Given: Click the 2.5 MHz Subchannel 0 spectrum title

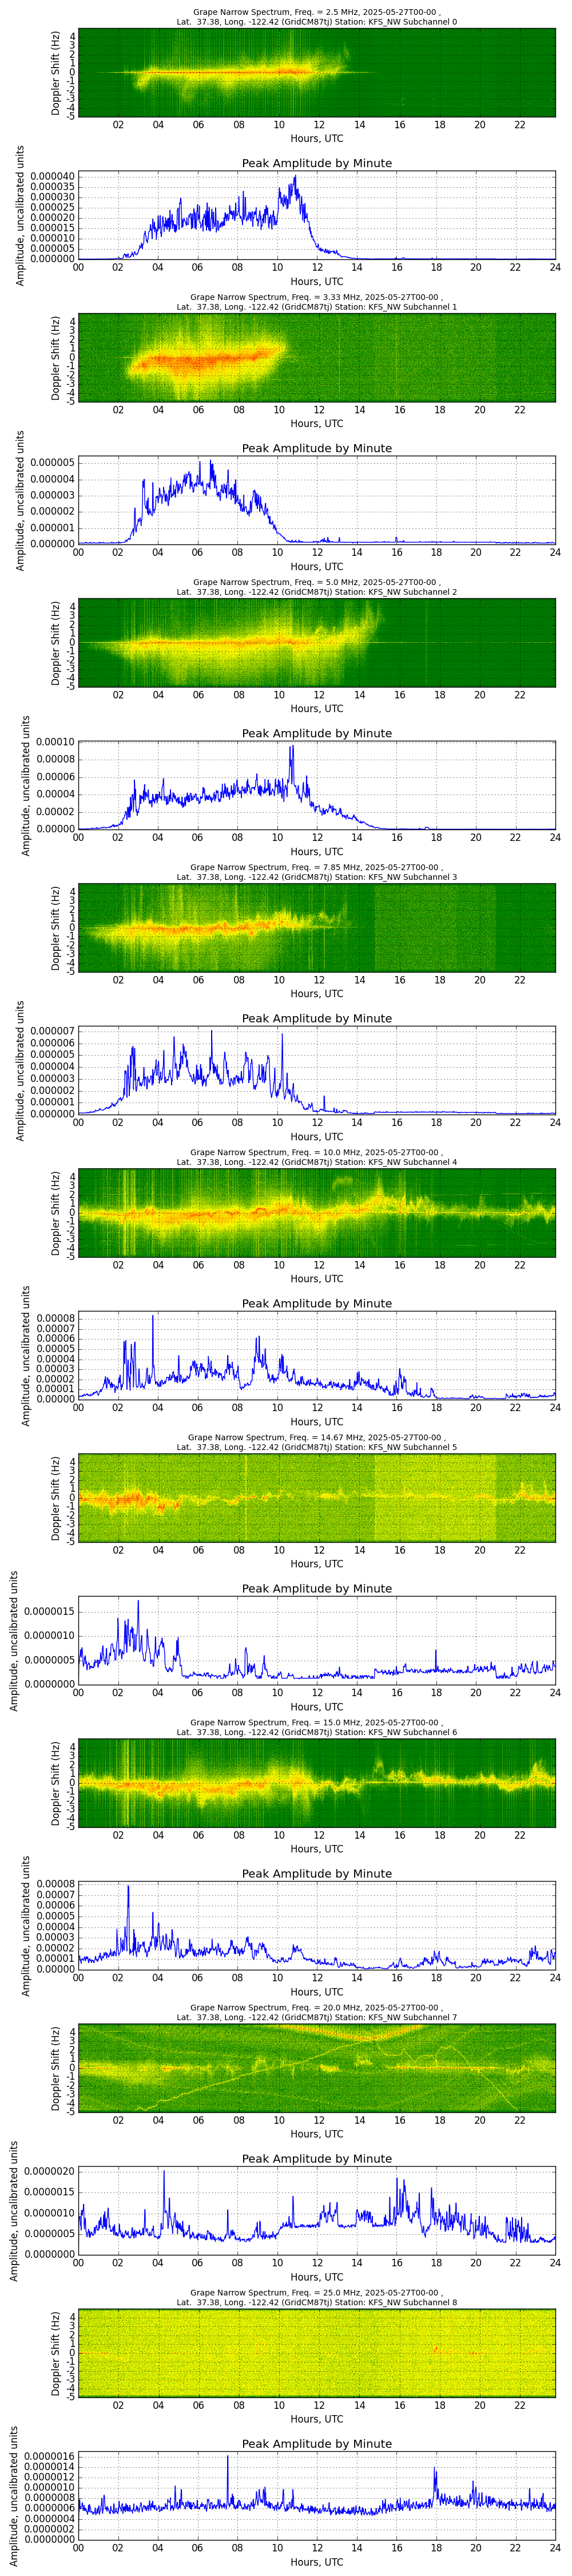Looking at the screenshot, I should [317, 17].
